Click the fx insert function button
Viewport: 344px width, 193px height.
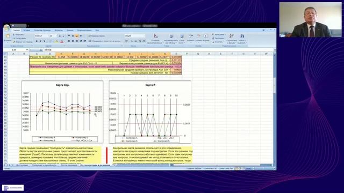(x=41, y=50)
